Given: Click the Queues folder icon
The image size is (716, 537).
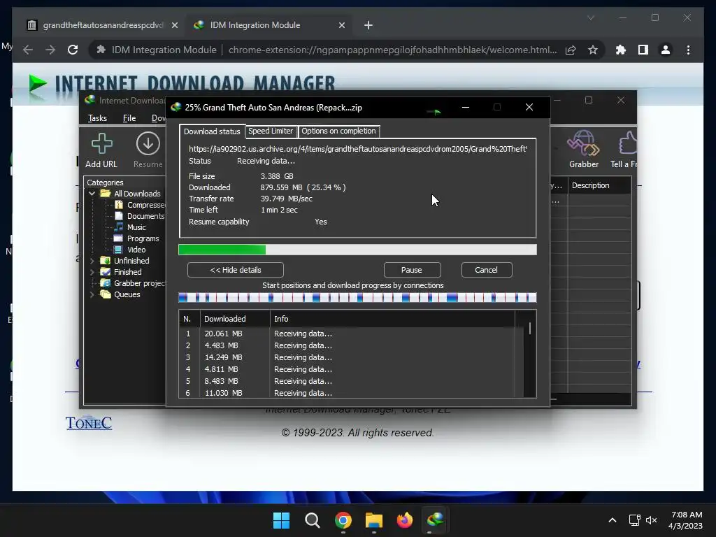Looking at the screenshot, I should (x=106, y=294).
